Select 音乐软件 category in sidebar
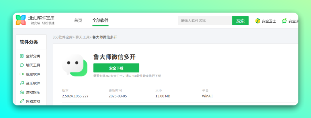This screenshot has height=118, width=311. coord(33,84)
